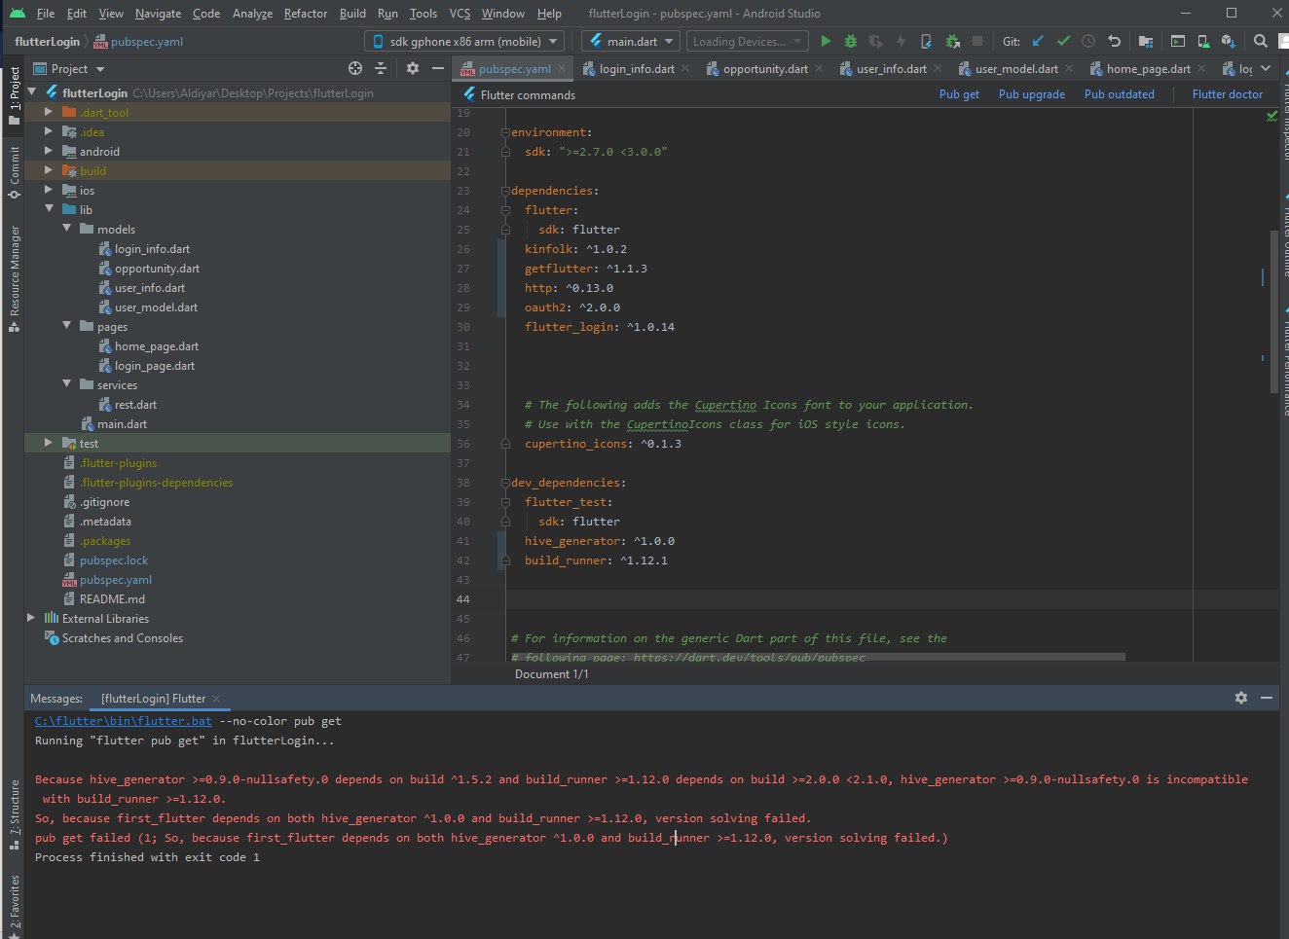Click the Pub upgrade link

[1032, 94]
